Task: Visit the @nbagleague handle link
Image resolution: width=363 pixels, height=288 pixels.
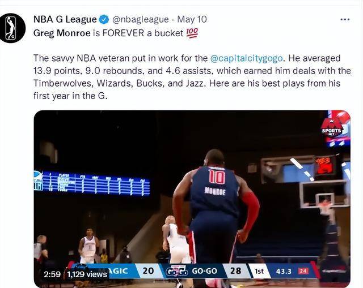Action: pyautogui.click(x=141, y=19)
